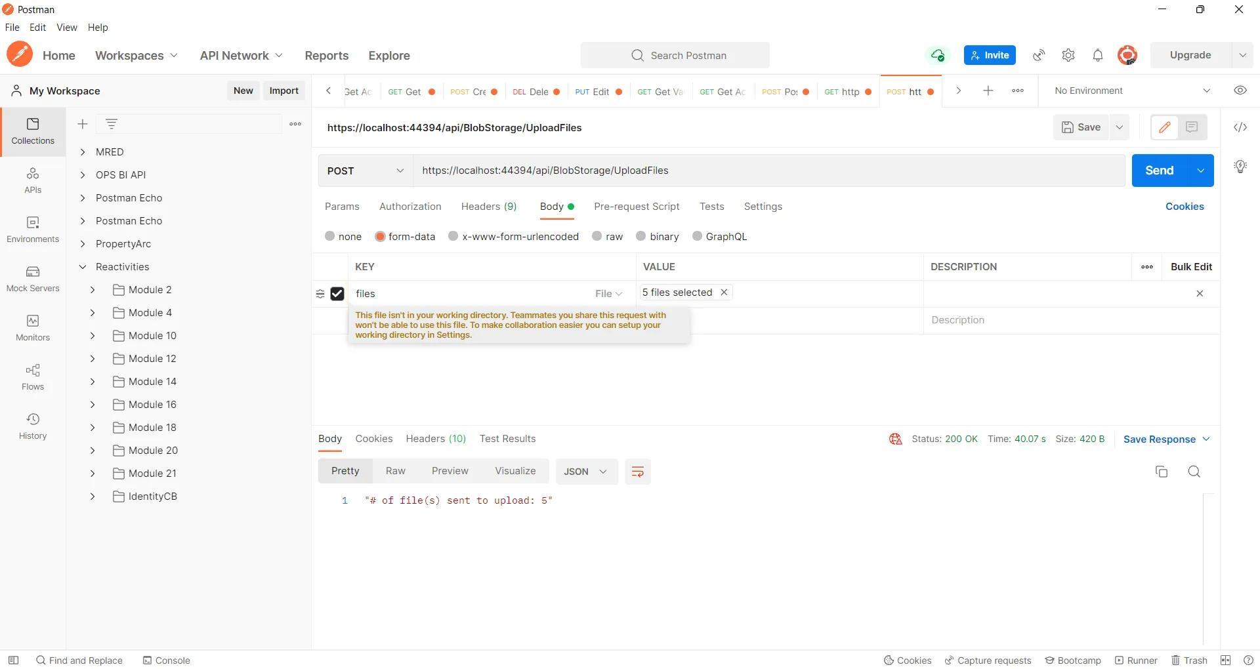Switch to comment mode icon
The height and width of the screenshot is (669, 1260).
click(x=1192, y=127)
